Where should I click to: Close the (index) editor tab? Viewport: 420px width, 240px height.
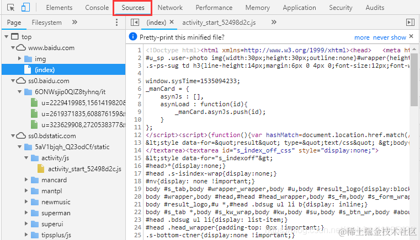(172, 22)
